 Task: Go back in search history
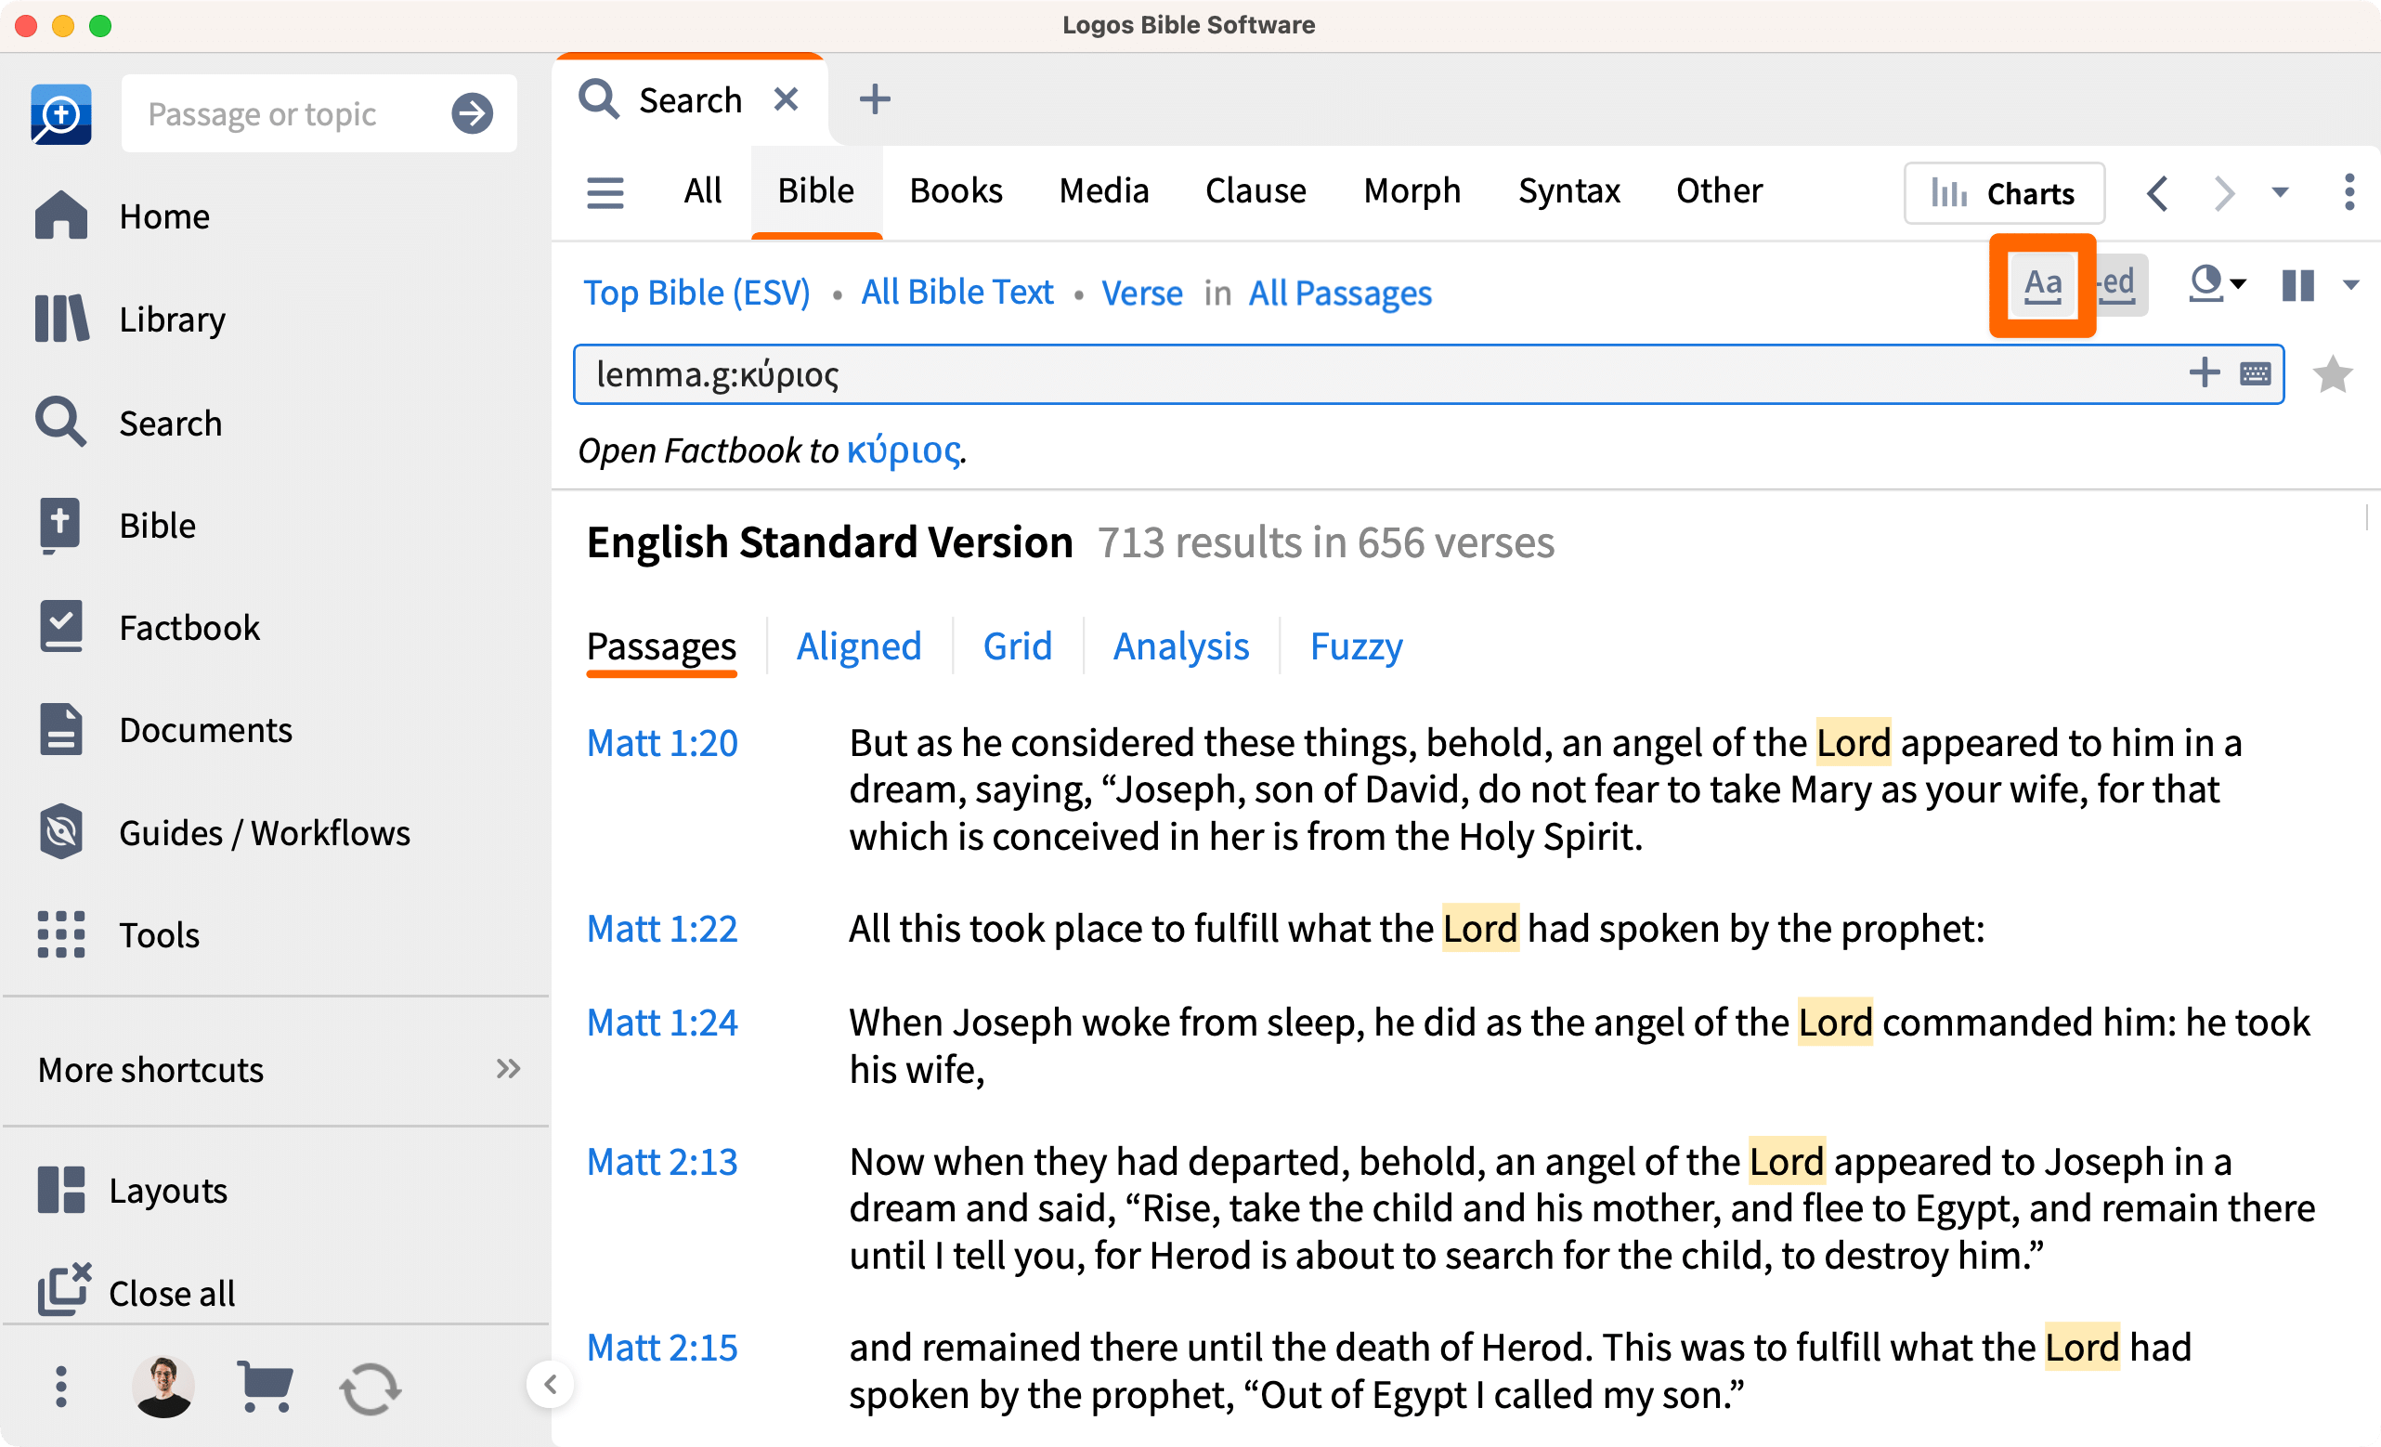click(x=2157, y=193)
